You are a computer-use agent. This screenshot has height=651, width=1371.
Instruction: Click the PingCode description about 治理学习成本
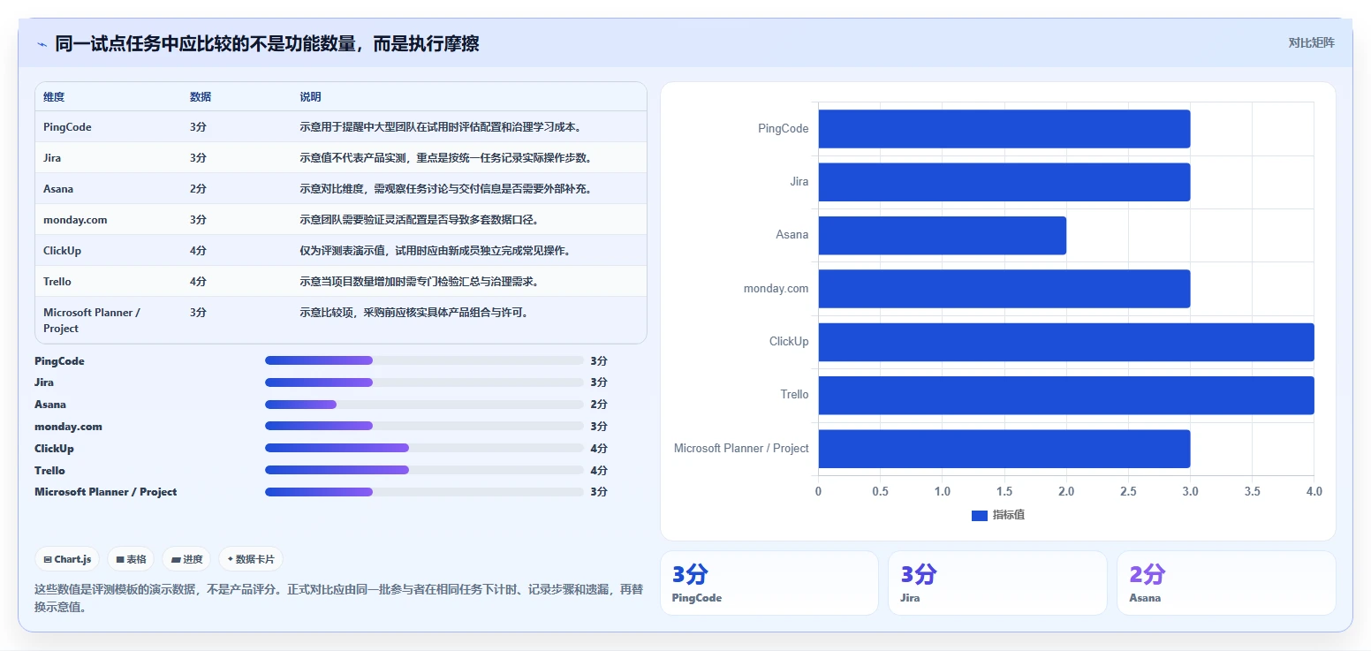[x=440, y=127]
